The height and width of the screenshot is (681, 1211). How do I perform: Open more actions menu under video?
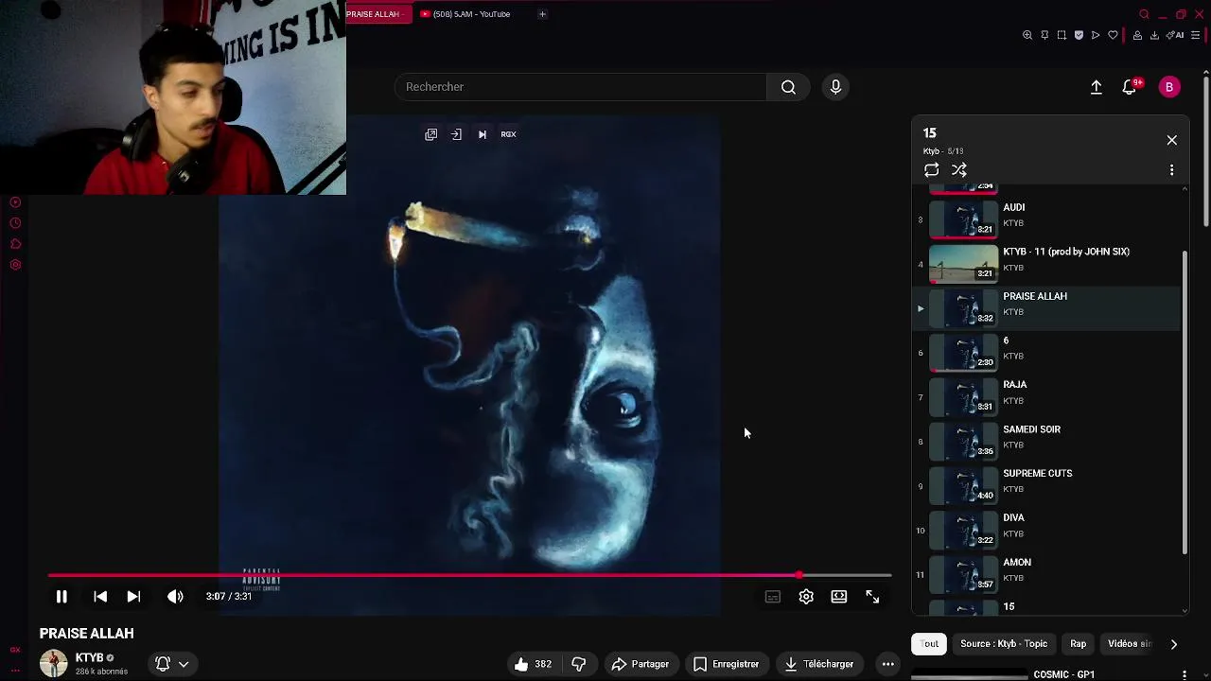[x=887, y=664]
